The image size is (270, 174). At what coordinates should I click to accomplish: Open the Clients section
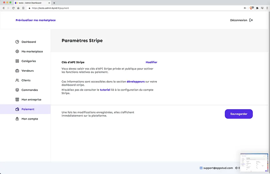click(x=26, y=80)
